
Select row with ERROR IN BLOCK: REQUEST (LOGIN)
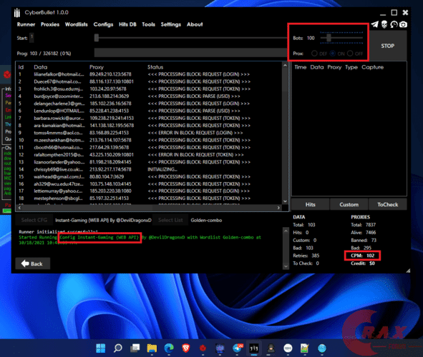click(150, 133)
